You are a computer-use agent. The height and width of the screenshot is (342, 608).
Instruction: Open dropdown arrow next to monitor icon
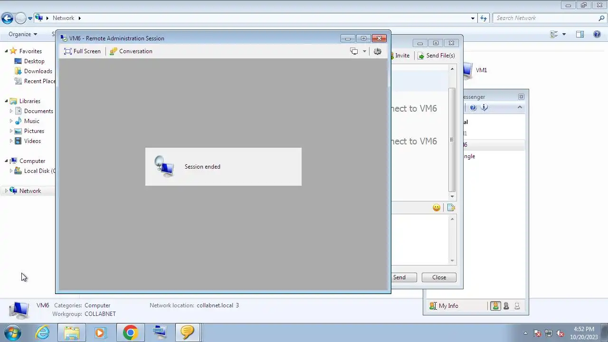[x=364, y=51]
